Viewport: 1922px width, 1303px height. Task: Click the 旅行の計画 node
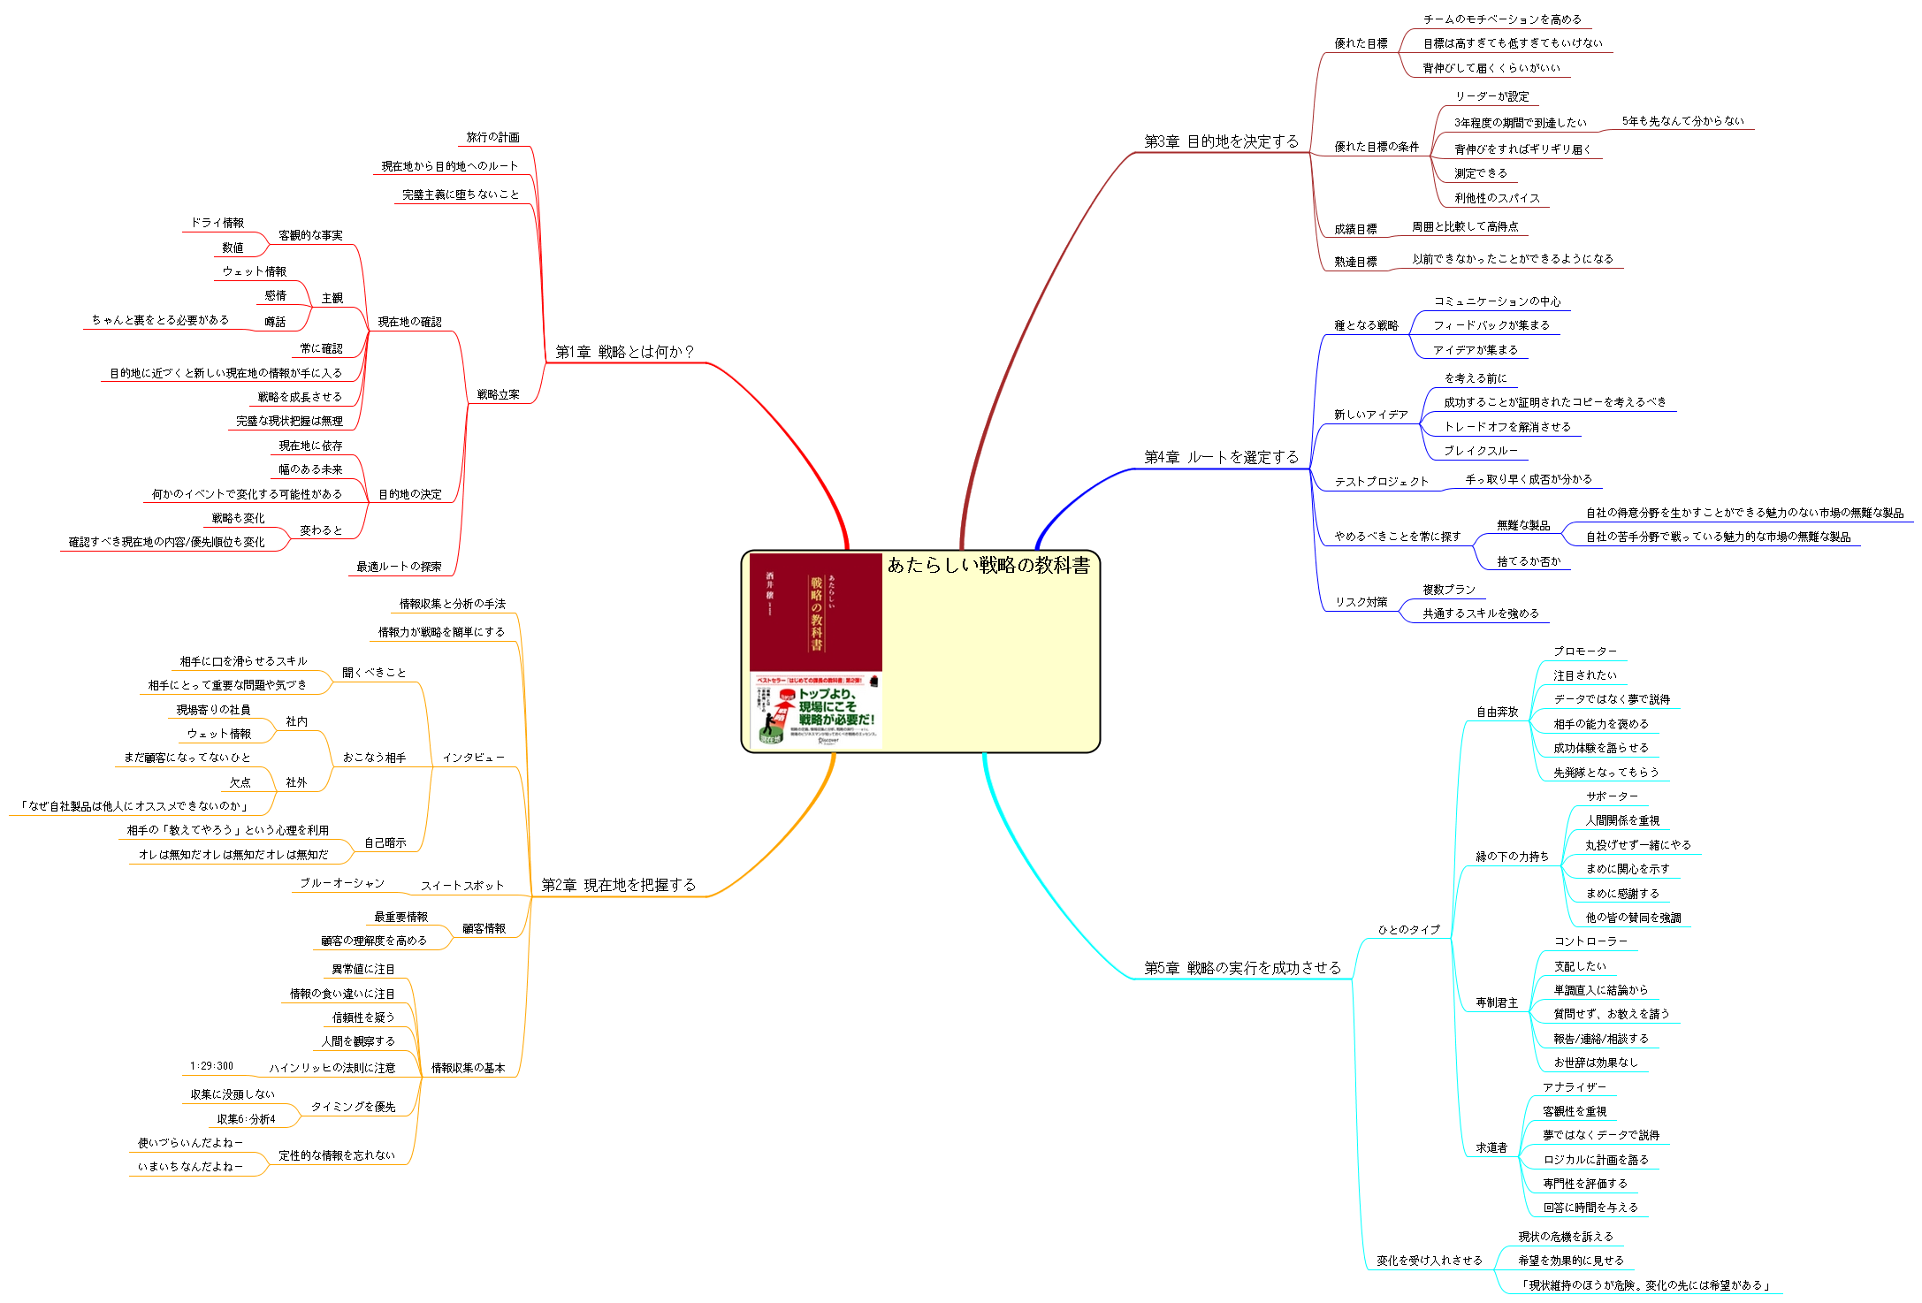tap(492, 137)
